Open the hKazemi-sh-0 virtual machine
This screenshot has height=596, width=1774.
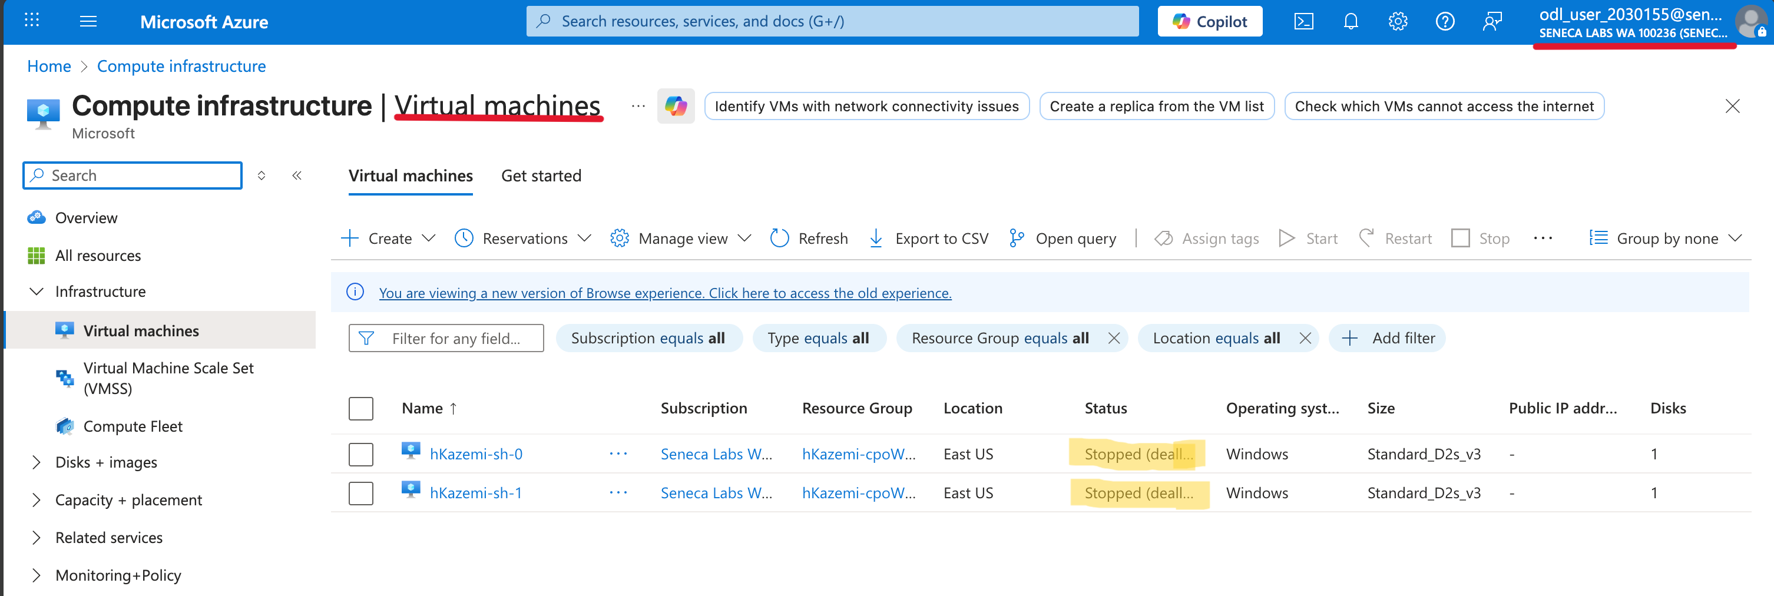pyautogui.click(x=476, y=454)
